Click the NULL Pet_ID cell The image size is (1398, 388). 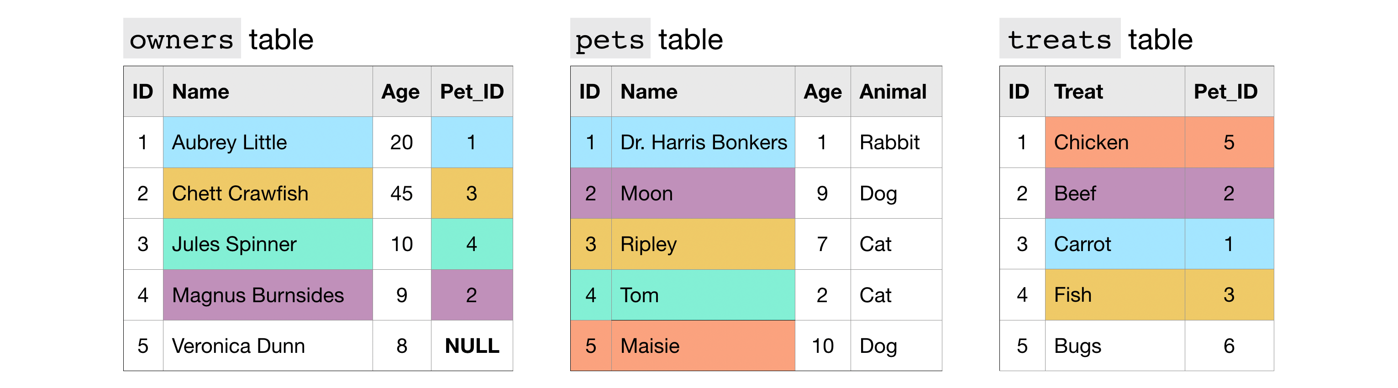coord(472,346)
